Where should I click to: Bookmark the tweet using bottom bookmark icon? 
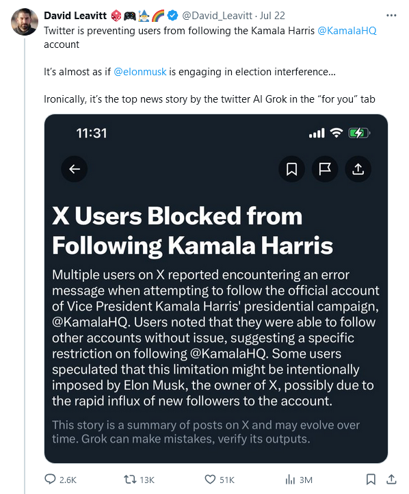tap(371, 480)
